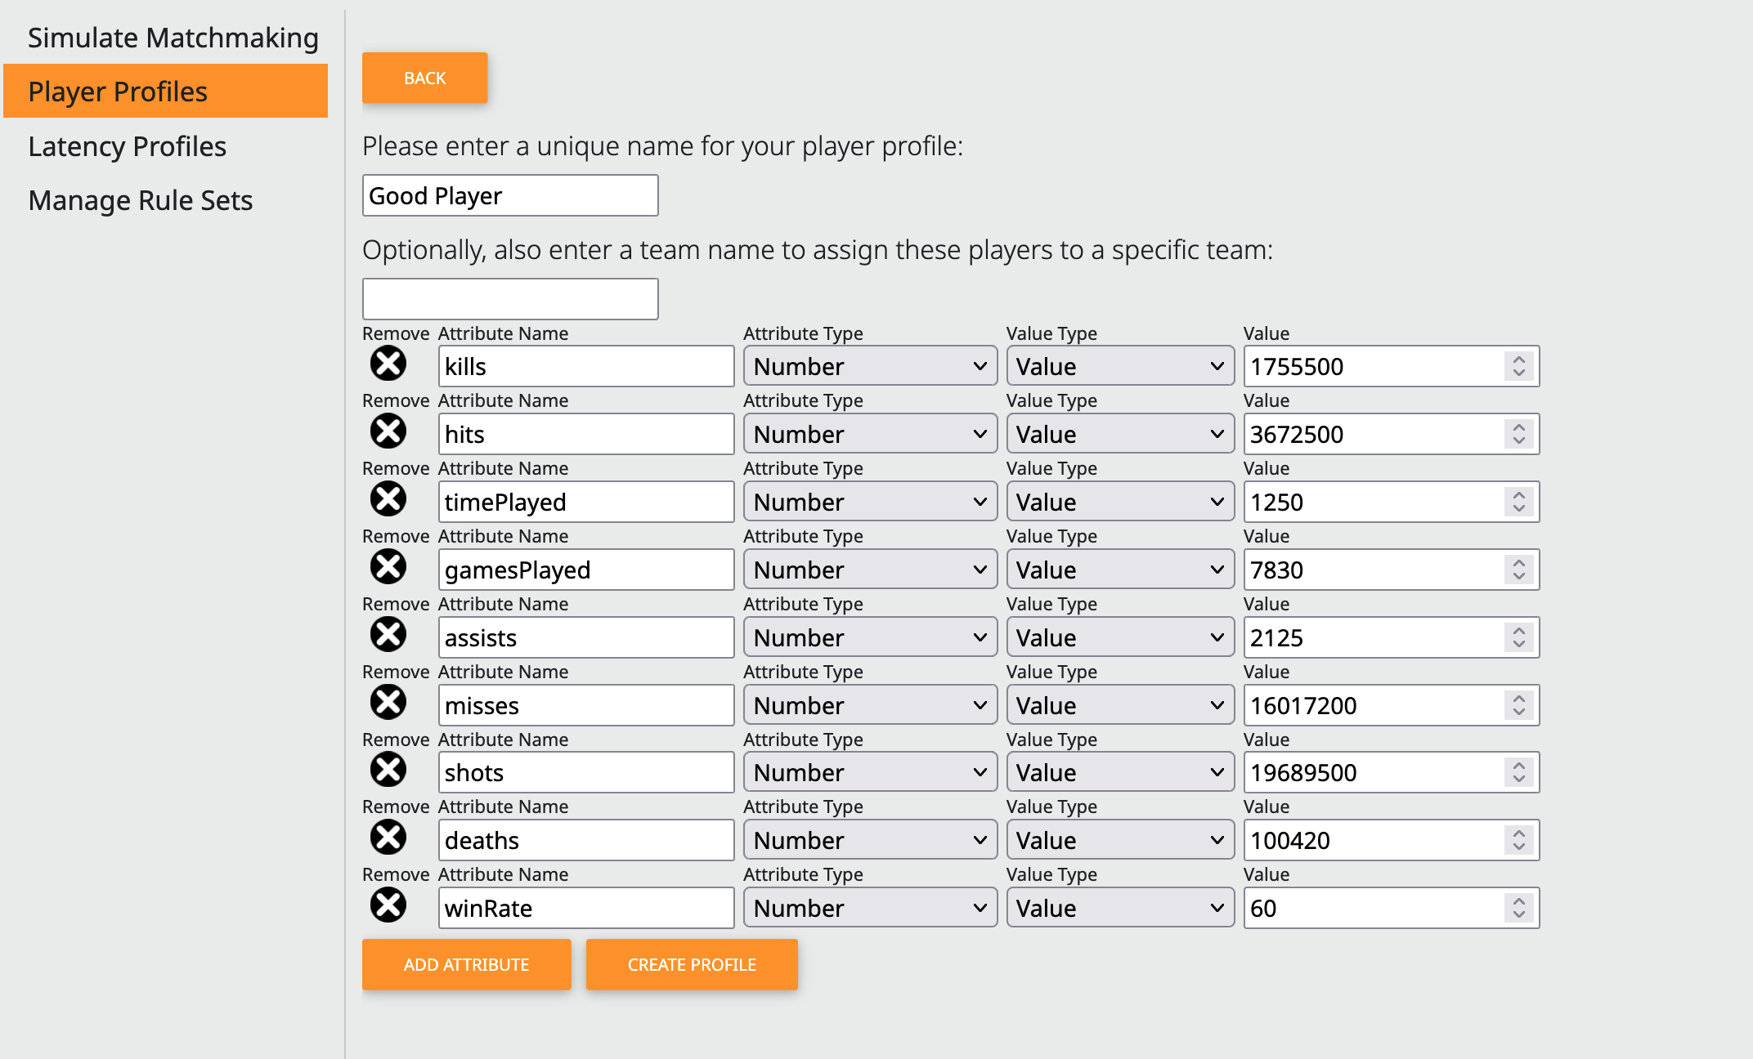Image resolution: width=1753 pixels, height=1059 pixels.
Task: Go to Latency Profiles section
Action: (127, 146)
